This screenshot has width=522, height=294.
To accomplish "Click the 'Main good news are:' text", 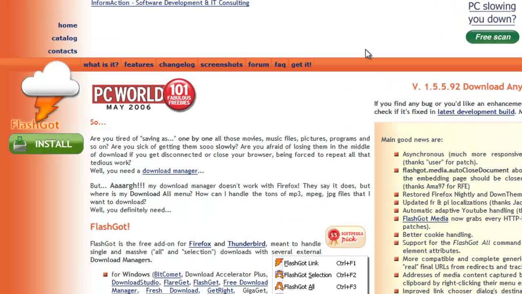I will pos(412,140).
